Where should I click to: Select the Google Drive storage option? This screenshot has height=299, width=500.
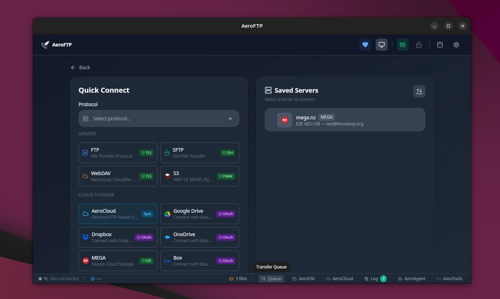pos(199,214)
